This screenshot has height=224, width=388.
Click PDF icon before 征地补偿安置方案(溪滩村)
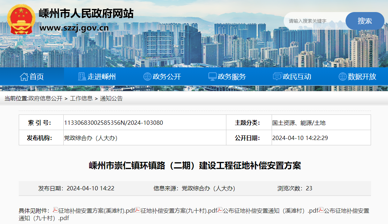56,210
